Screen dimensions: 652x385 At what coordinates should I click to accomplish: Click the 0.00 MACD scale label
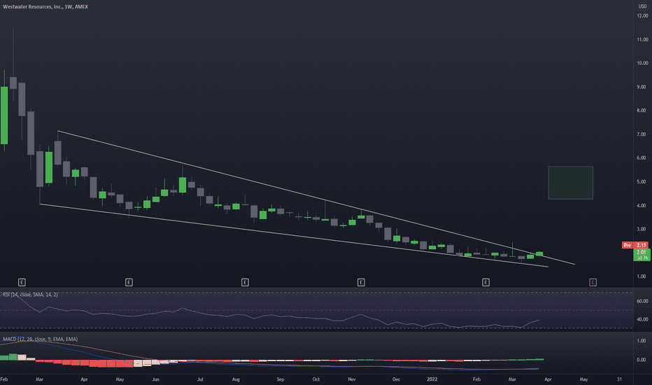(642, 360)
